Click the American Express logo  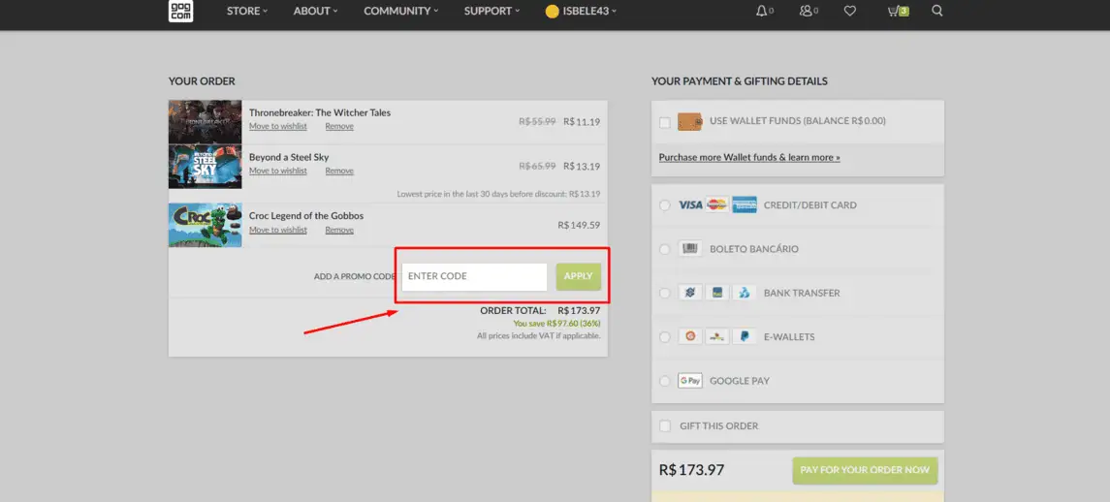(744, 205)
